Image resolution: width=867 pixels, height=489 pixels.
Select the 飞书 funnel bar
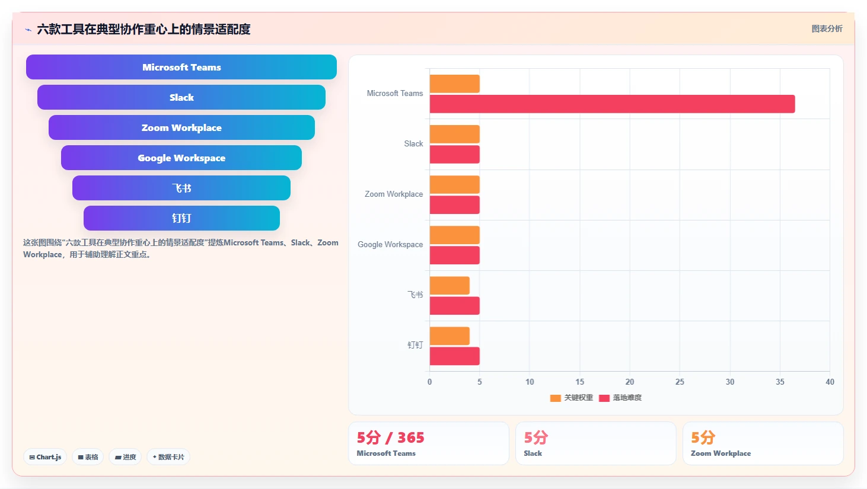tap(181, 188)
